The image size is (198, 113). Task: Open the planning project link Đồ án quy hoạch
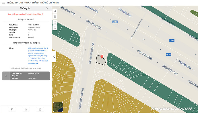tap(38, 56)
